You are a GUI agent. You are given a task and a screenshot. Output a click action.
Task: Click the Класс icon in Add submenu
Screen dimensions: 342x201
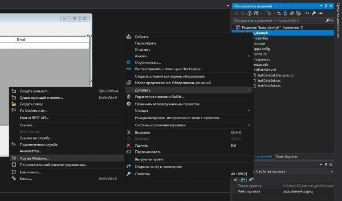coord(13,178)
